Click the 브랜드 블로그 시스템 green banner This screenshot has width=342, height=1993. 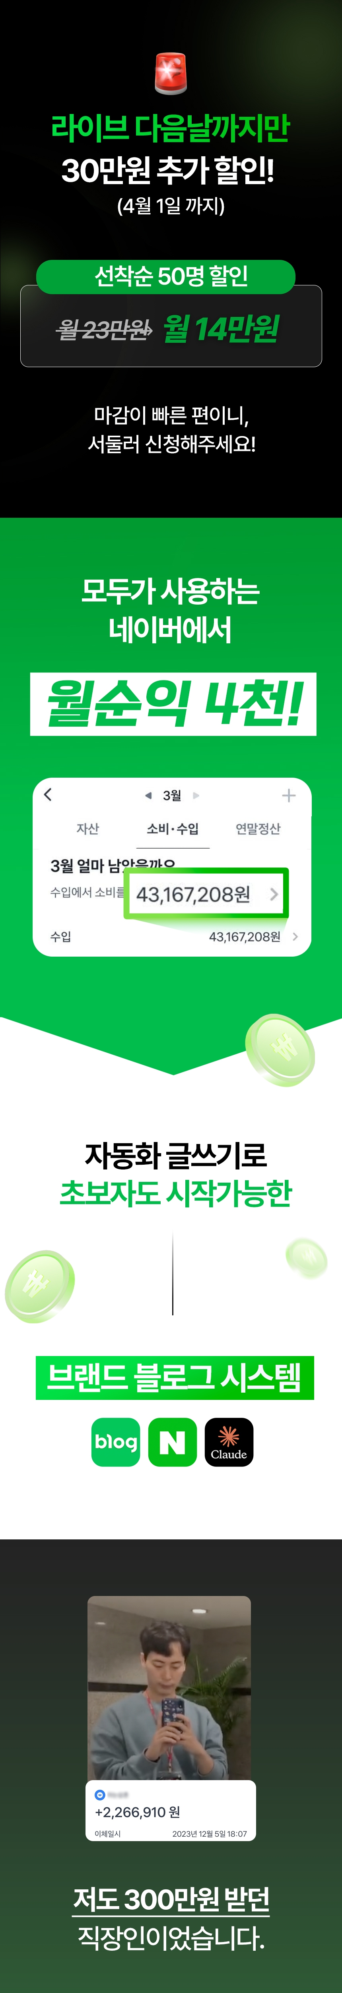click(x=175, y=1378)
